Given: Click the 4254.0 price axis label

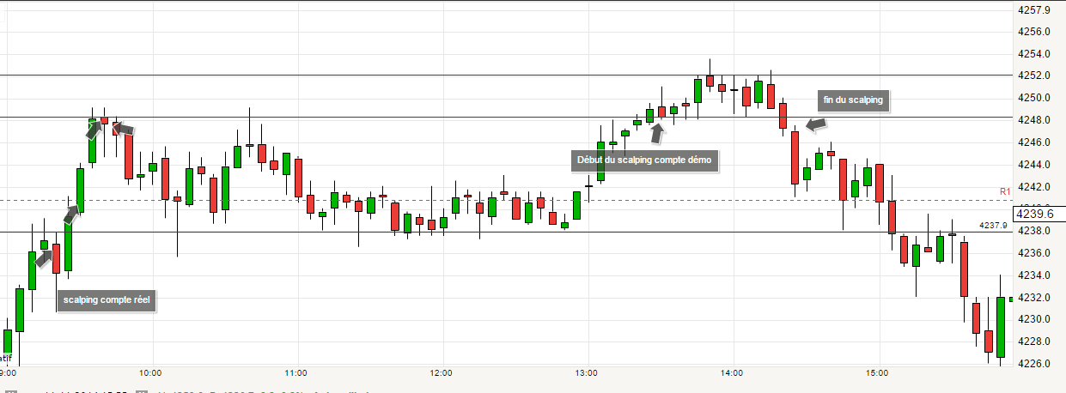Looking at the screenshot, I should pyautogui.click(x=1035, y=54).
